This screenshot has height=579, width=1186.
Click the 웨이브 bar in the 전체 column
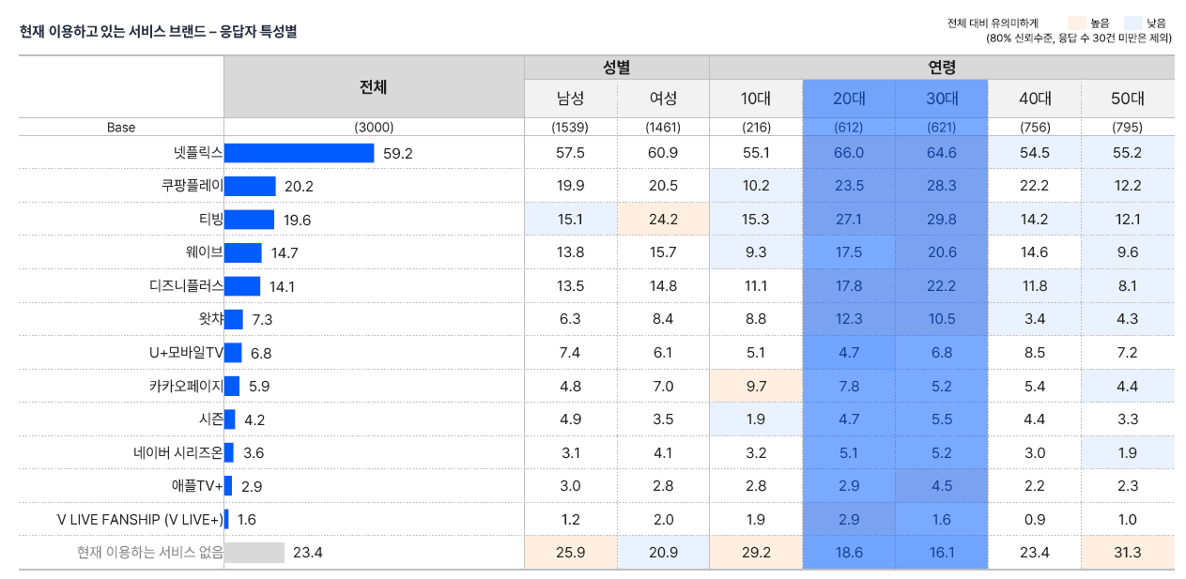(x=243, y=251)
